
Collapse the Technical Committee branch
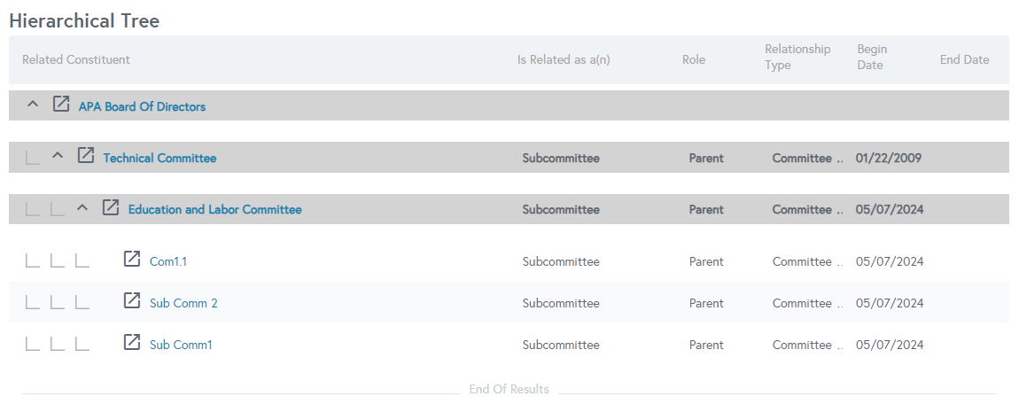[x=58, y=156]
